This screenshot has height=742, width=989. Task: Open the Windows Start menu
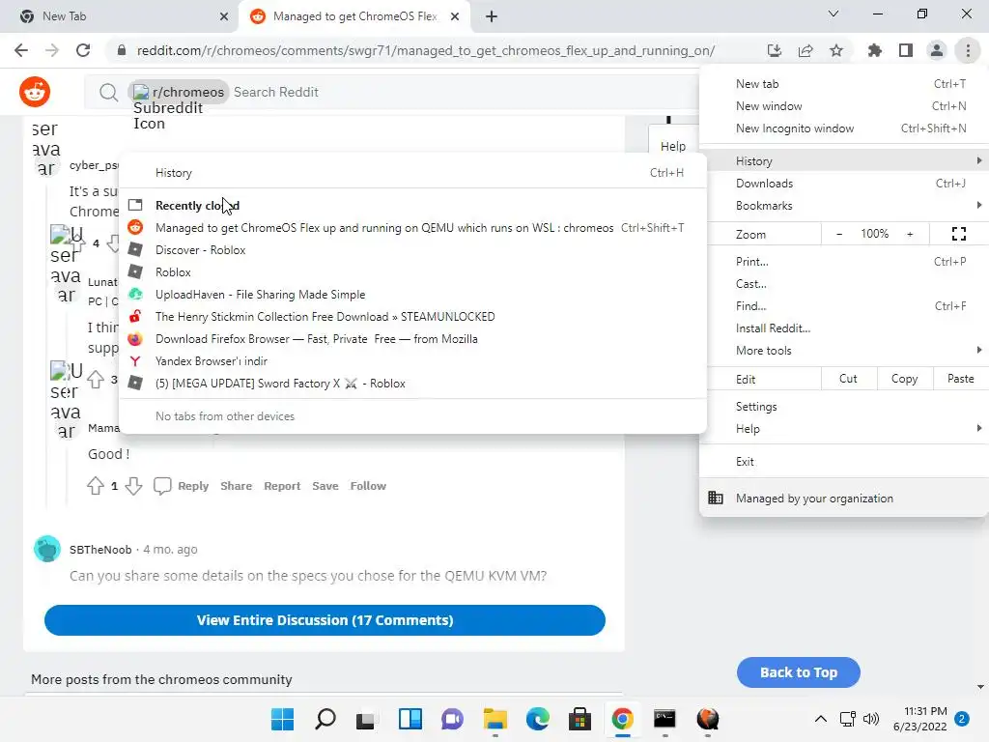coord(282,719)
